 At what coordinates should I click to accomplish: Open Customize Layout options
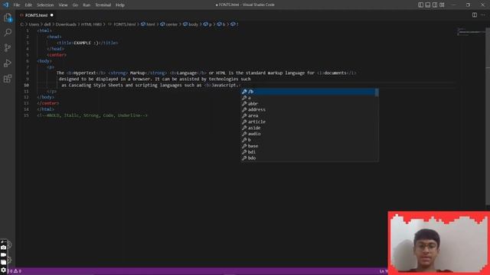point(442,5)
